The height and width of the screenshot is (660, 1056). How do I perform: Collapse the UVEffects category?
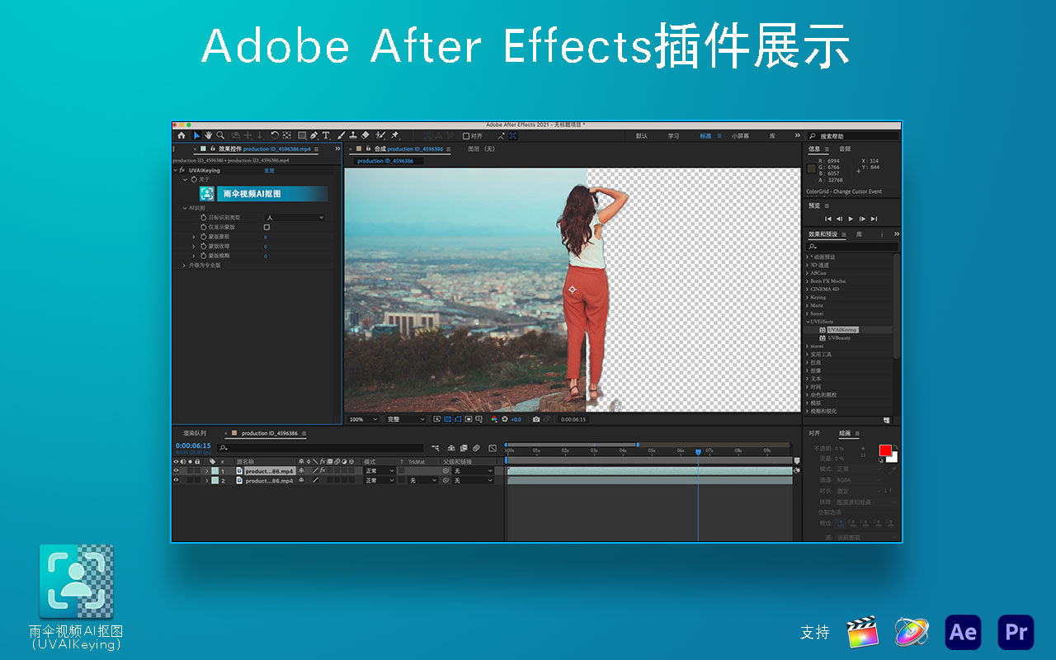point(808,322)
